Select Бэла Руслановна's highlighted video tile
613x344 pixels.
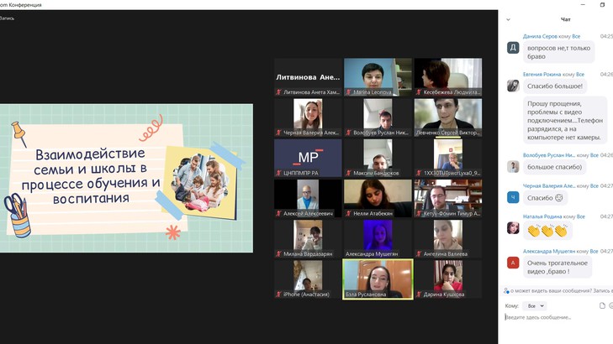(x=378, y=279)
